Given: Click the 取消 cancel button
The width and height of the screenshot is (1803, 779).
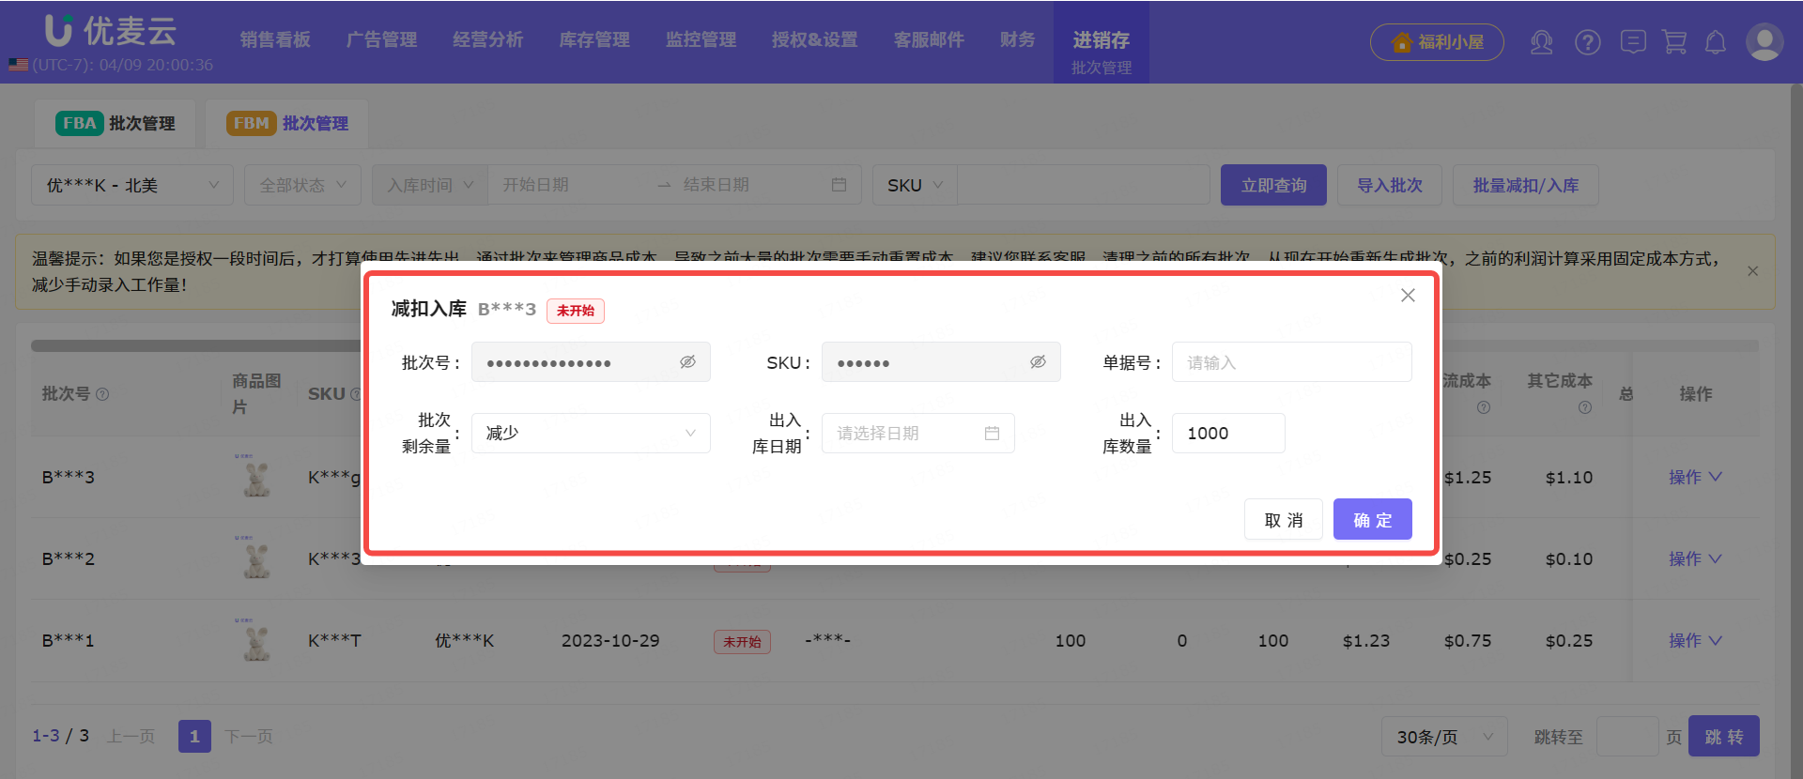Looking at the screenshot, I should [x=1283, y=520].
